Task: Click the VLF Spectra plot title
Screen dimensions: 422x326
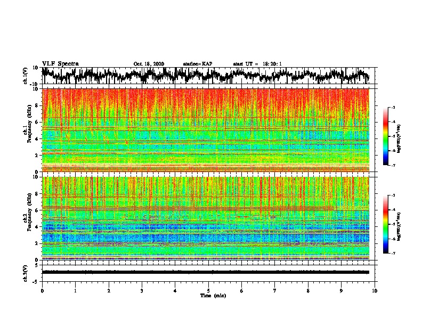Action: (60, 64)
